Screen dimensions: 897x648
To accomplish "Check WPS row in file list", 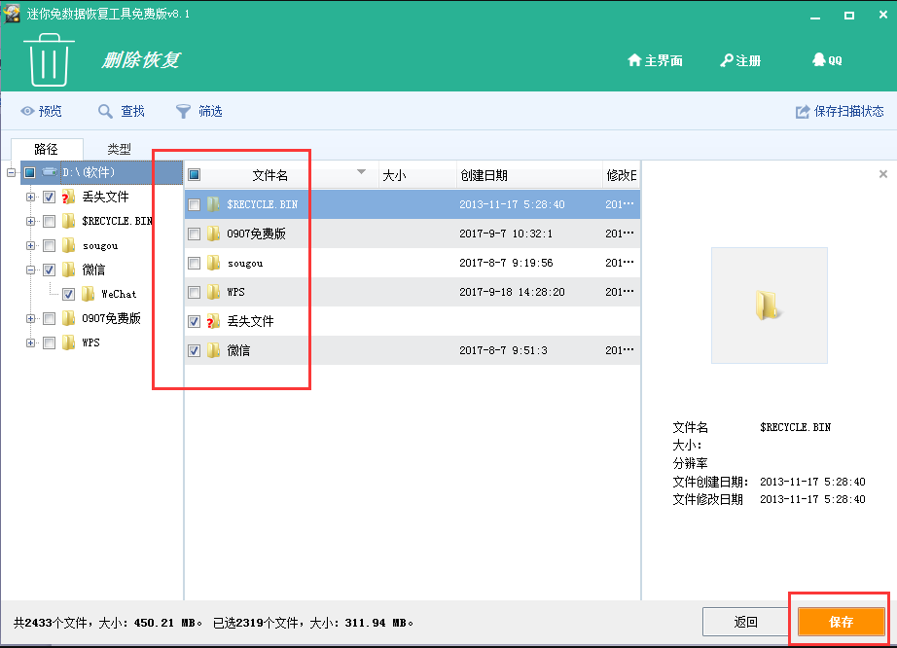I will (x=195, y=292).
